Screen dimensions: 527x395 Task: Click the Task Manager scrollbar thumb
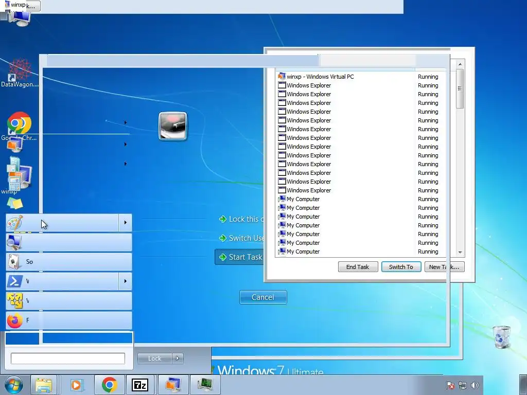(x=460, y=88)
